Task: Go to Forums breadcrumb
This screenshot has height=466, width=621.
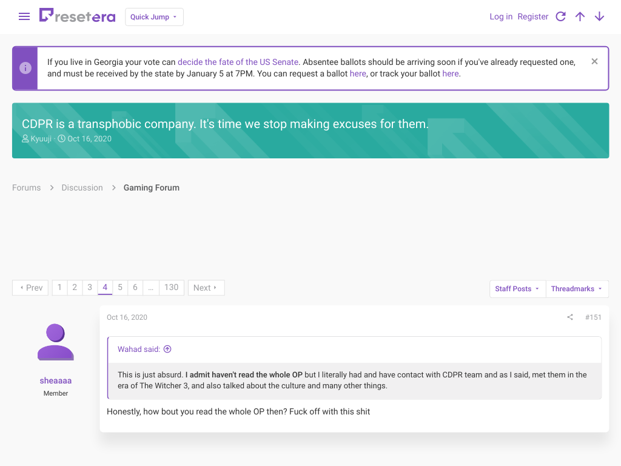Action: coord(26,187)
